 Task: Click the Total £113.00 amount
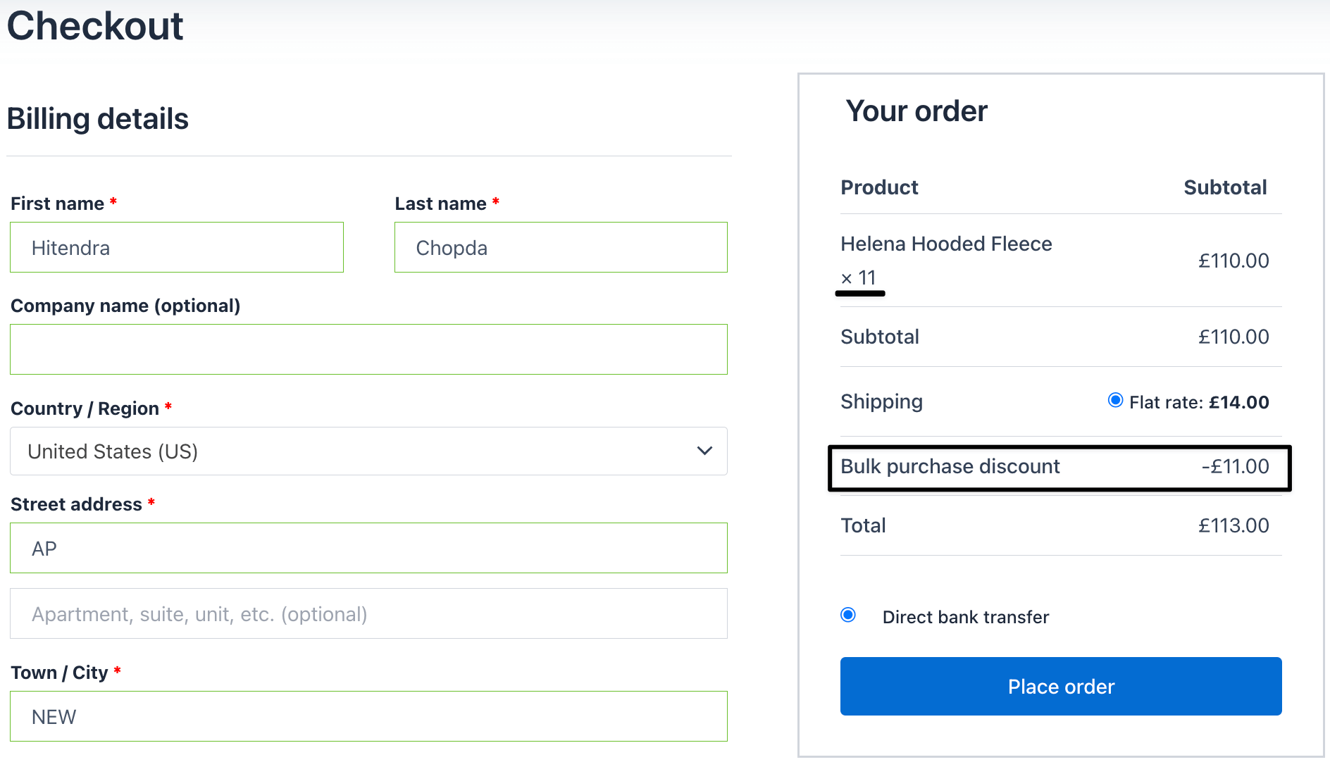tap(1233, 525)
